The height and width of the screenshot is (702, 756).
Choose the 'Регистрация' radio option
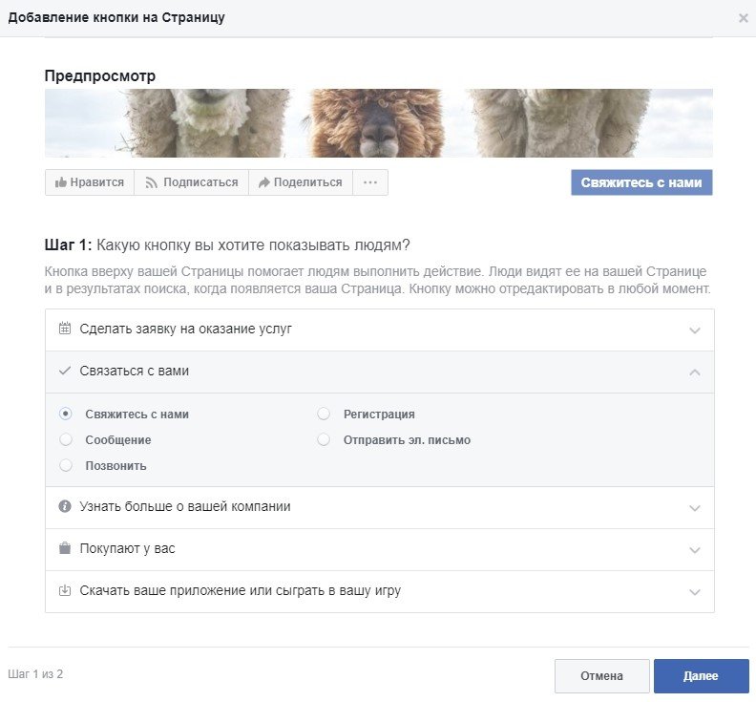[324, 415]
